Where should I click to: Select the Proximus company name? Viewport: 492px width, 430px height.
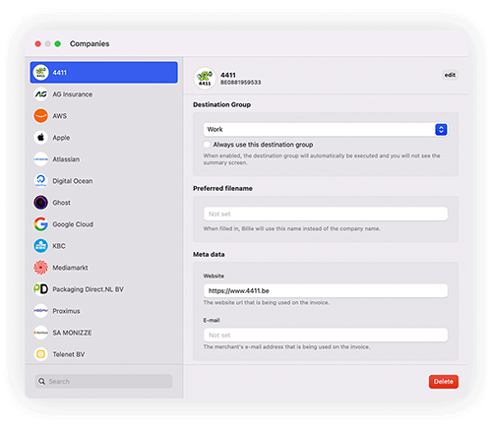(66, 311)
